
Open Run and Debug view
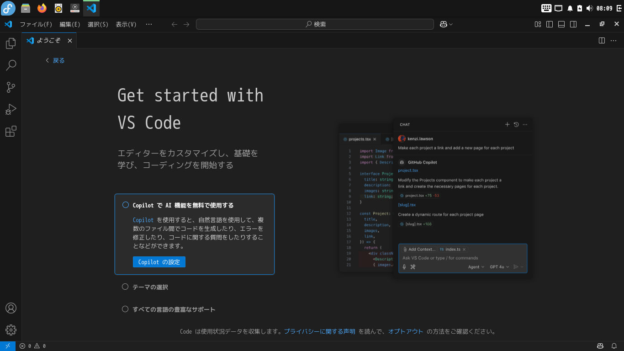click(x=11, y=109)
